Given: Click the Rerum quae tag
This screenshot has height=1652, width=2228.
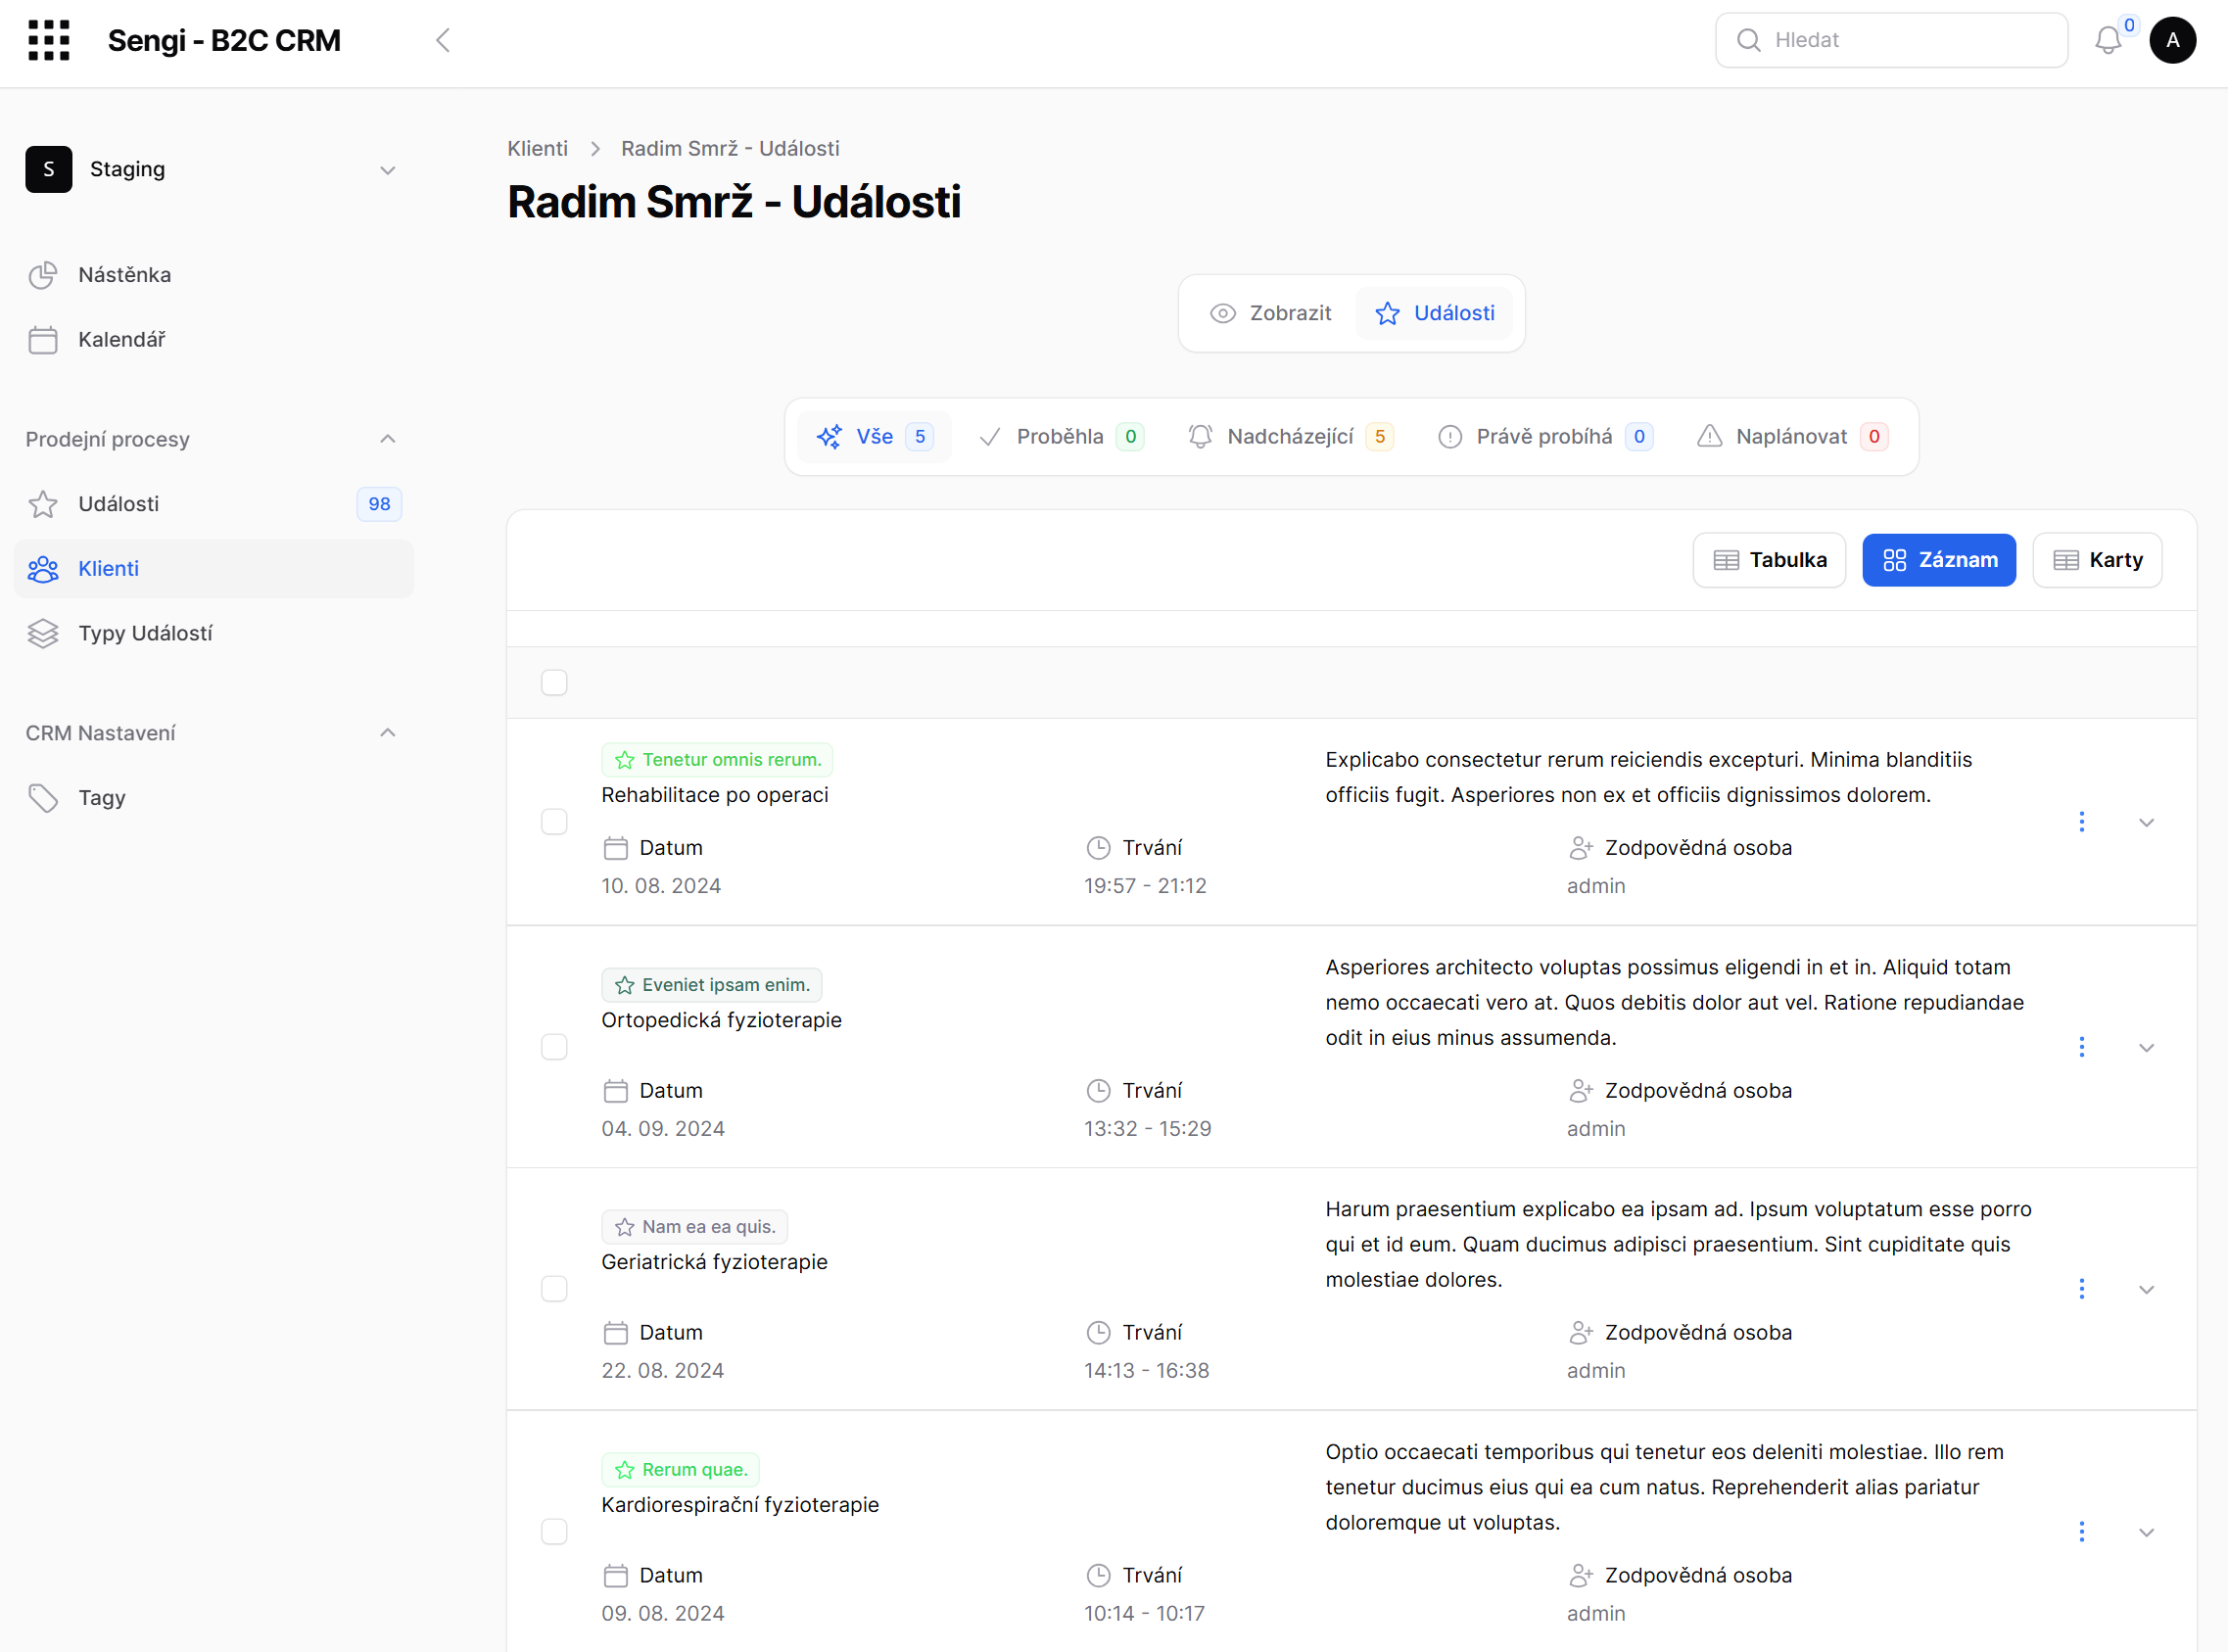Looking at the screenshot, I should (x=681, y=1470).
